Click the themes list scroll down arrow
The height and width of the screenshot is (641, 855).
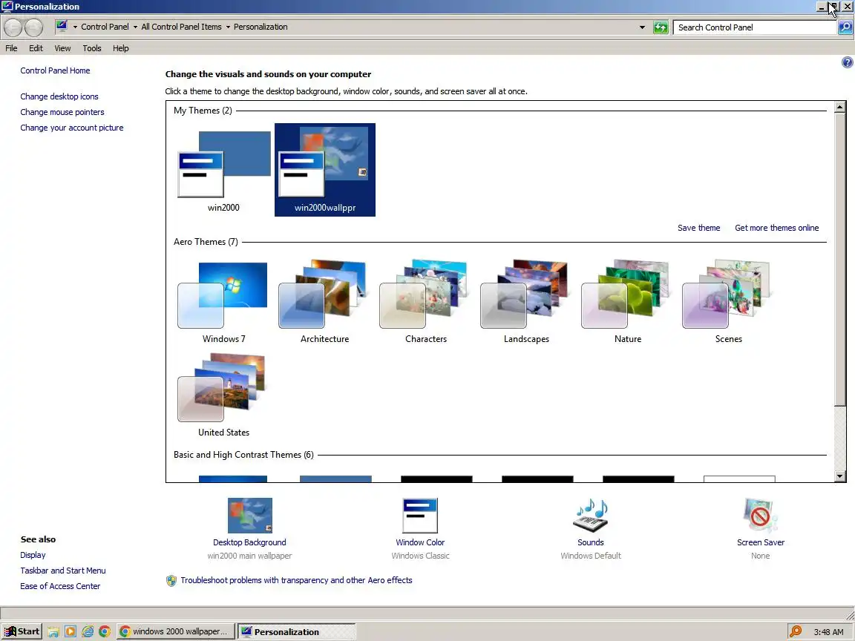(839, 476)
